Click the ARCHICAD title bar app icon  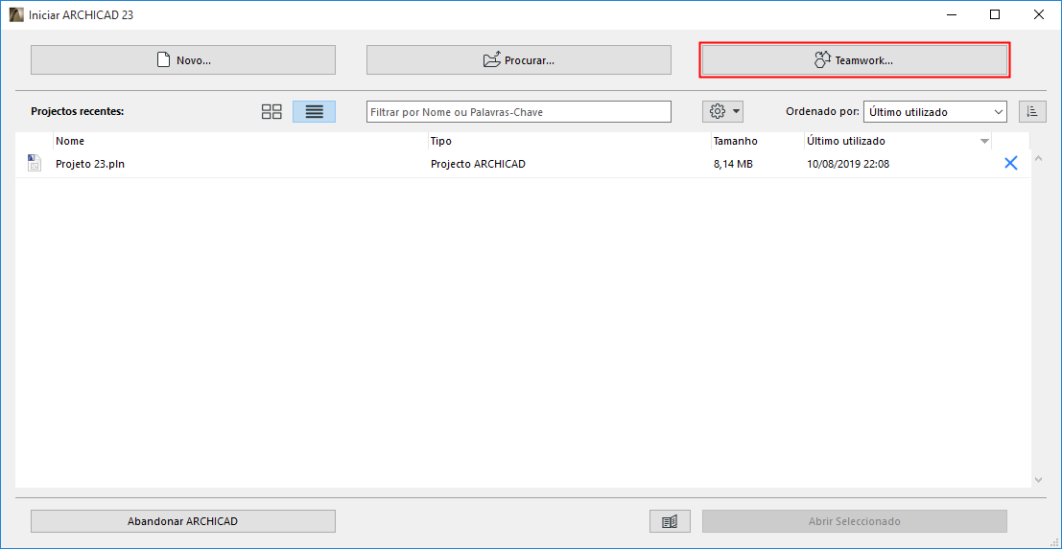pos(16,15)
